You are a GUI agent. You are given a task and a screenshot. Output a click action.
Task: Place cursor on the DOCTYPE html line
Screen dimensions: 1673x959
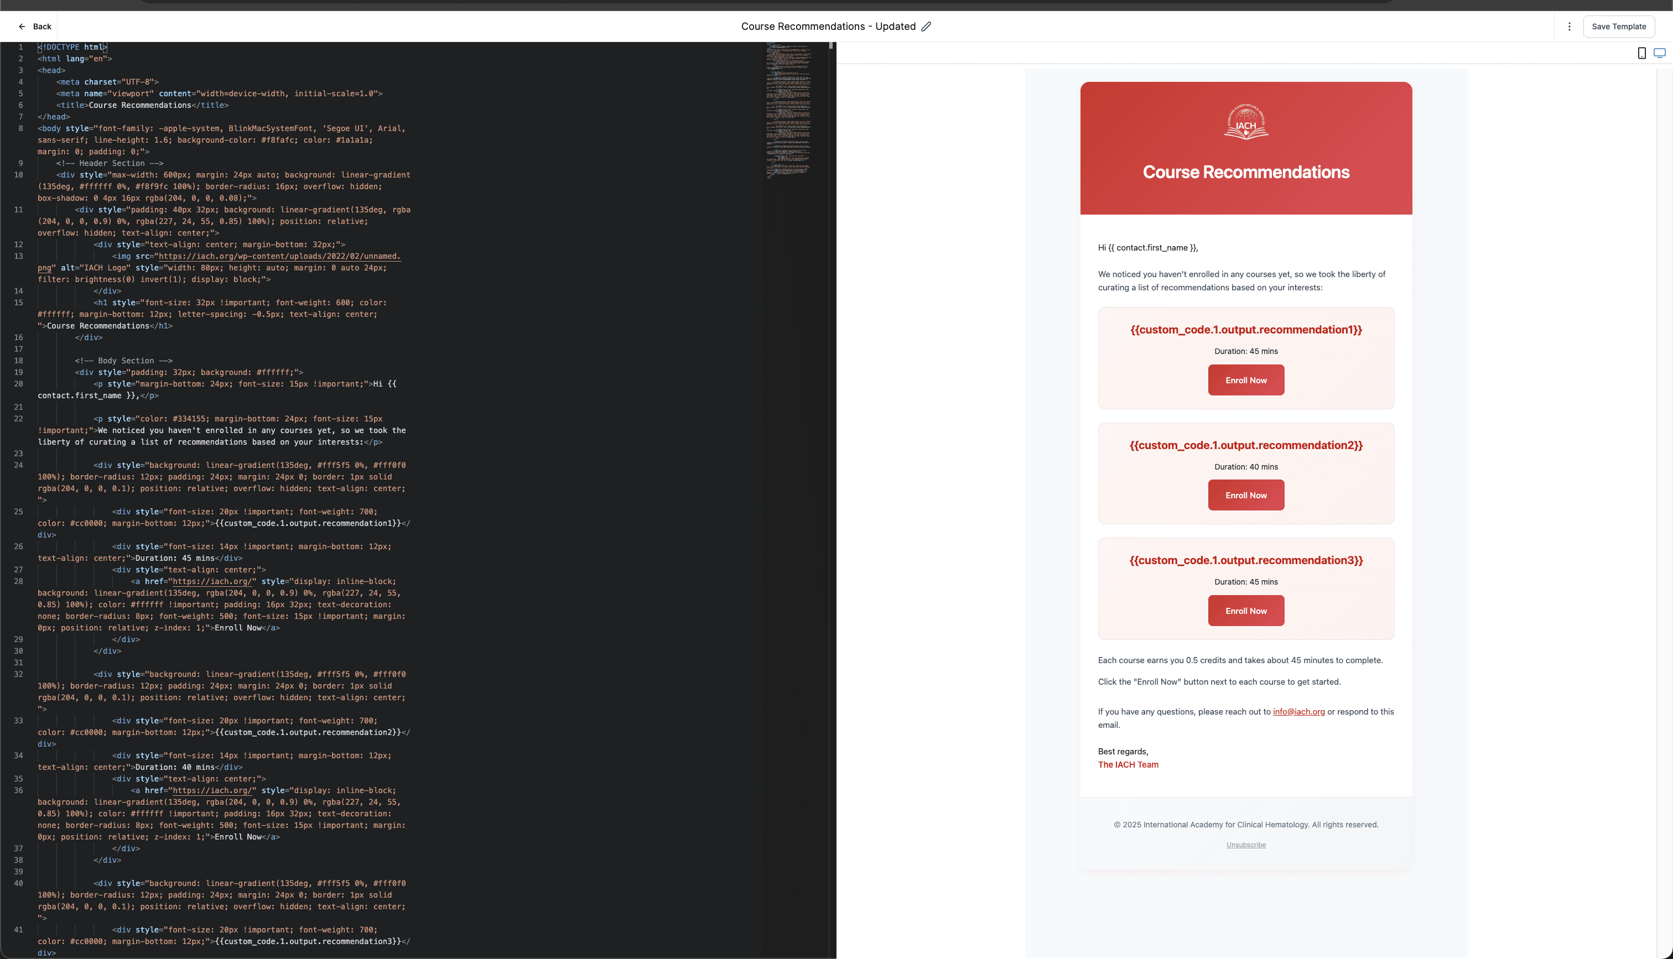coord(72,48)
